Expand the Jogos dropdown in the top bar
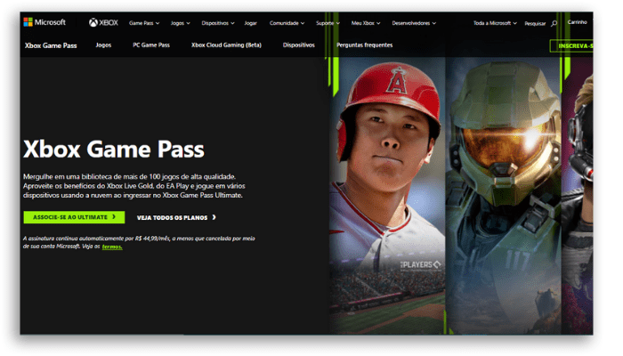The height and width of the screenshot is (356, 623). click(181, 23)
